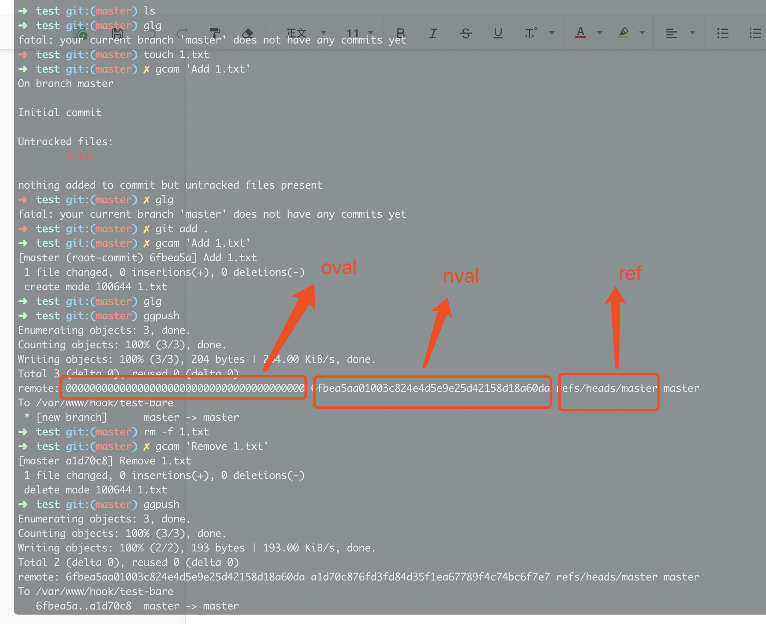Click the redo arrow icon
The width and height of the screenshot is (766, 624).
[182, 33]
